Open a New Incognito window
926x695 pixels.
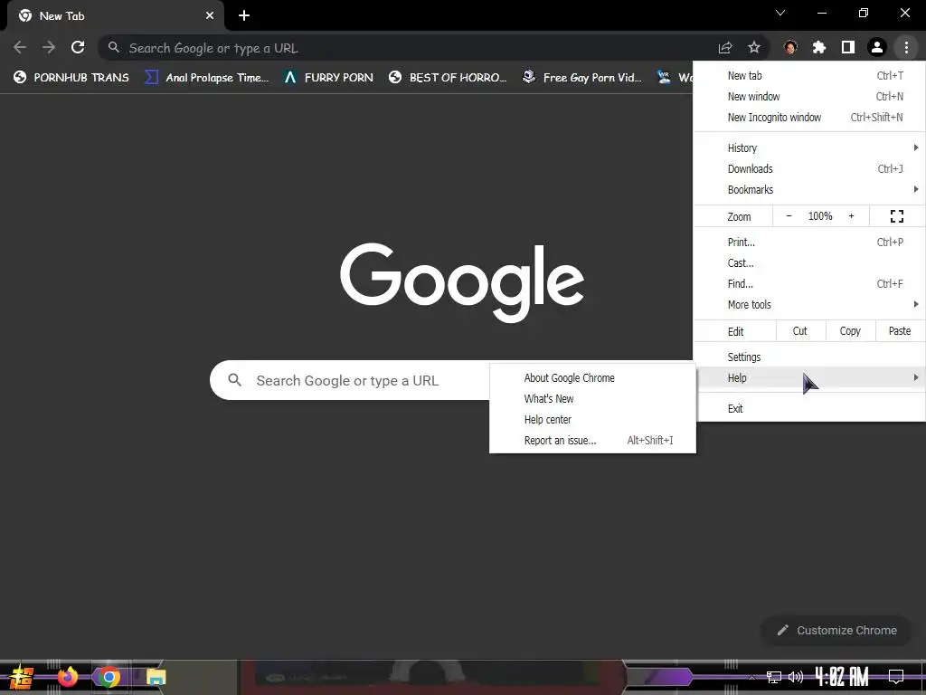(809, 117)
